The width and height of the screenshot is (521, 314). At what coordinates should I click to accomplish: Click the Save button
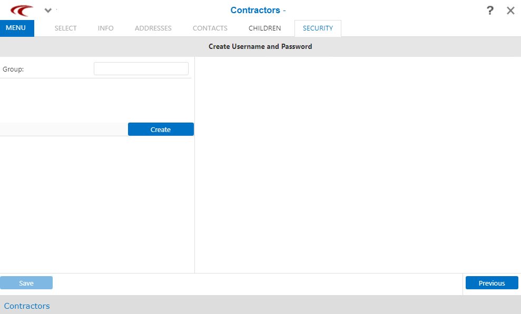tap(26, 283)
